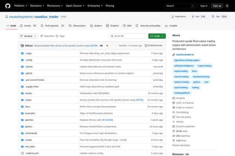Open the nautechsystems owner link

coord(21,17)
